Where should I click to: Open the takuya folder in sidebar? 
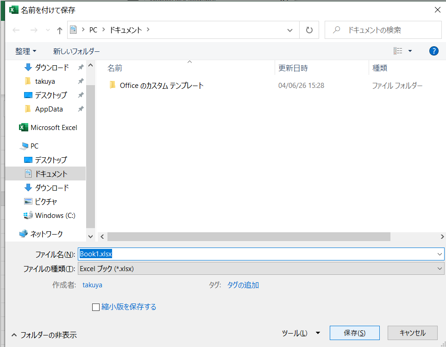click(x=45, y=81)
